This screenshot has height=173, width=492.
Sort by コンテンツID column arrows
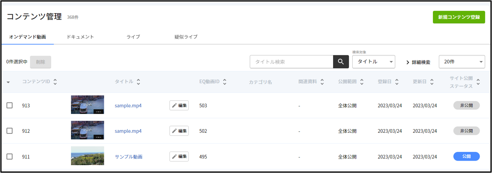[x=55, y=82]
